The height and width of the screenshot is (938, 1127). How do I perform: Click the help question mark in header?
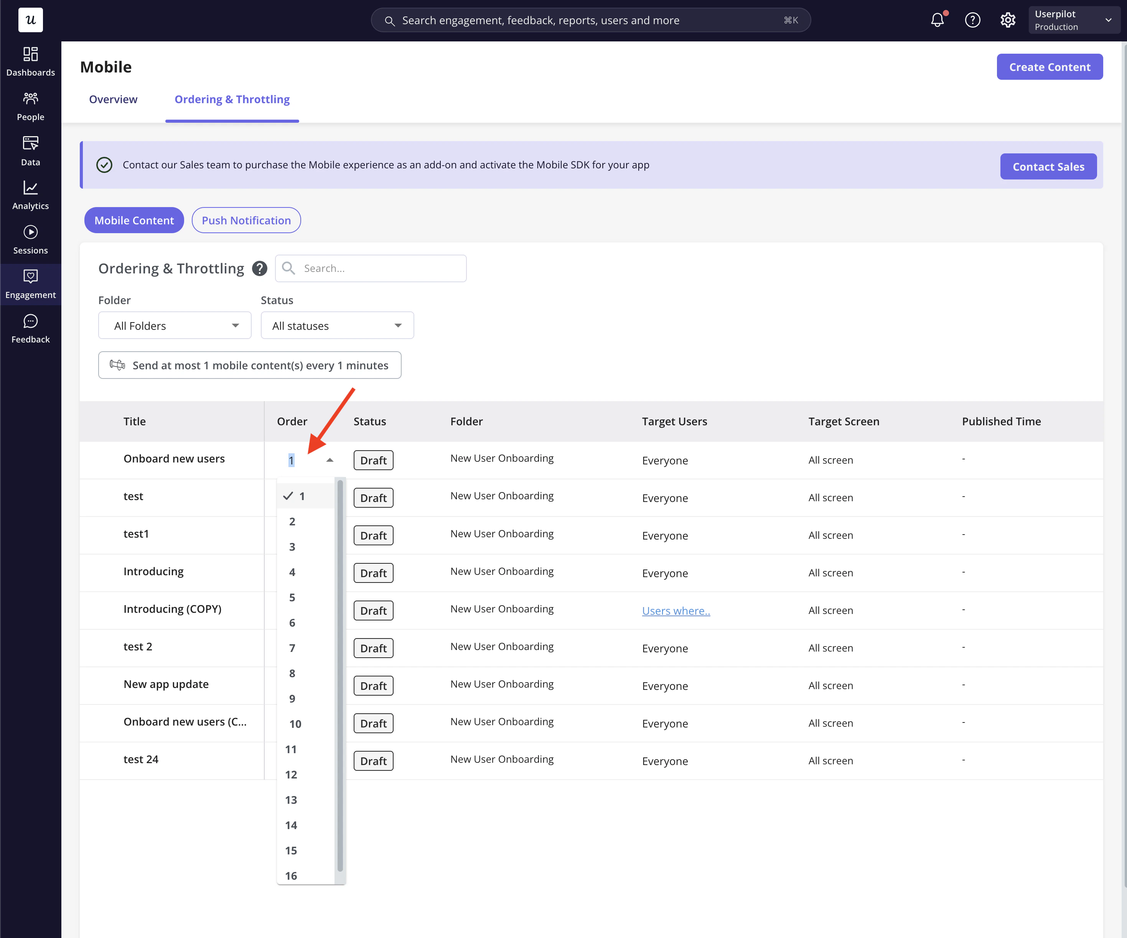click(972, 20)
